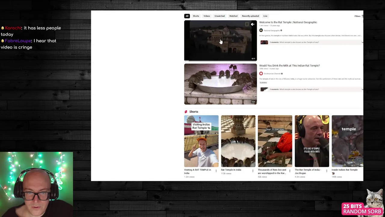Screen dimensions: 385x217
Task: Open options menu for 'Rat Temple In India' short
Action: point(253,171)
